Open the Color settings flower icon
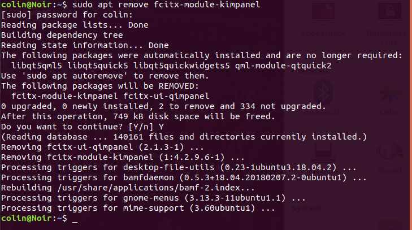The height and width of the screenshot is (230, 412). click(390, 93)
